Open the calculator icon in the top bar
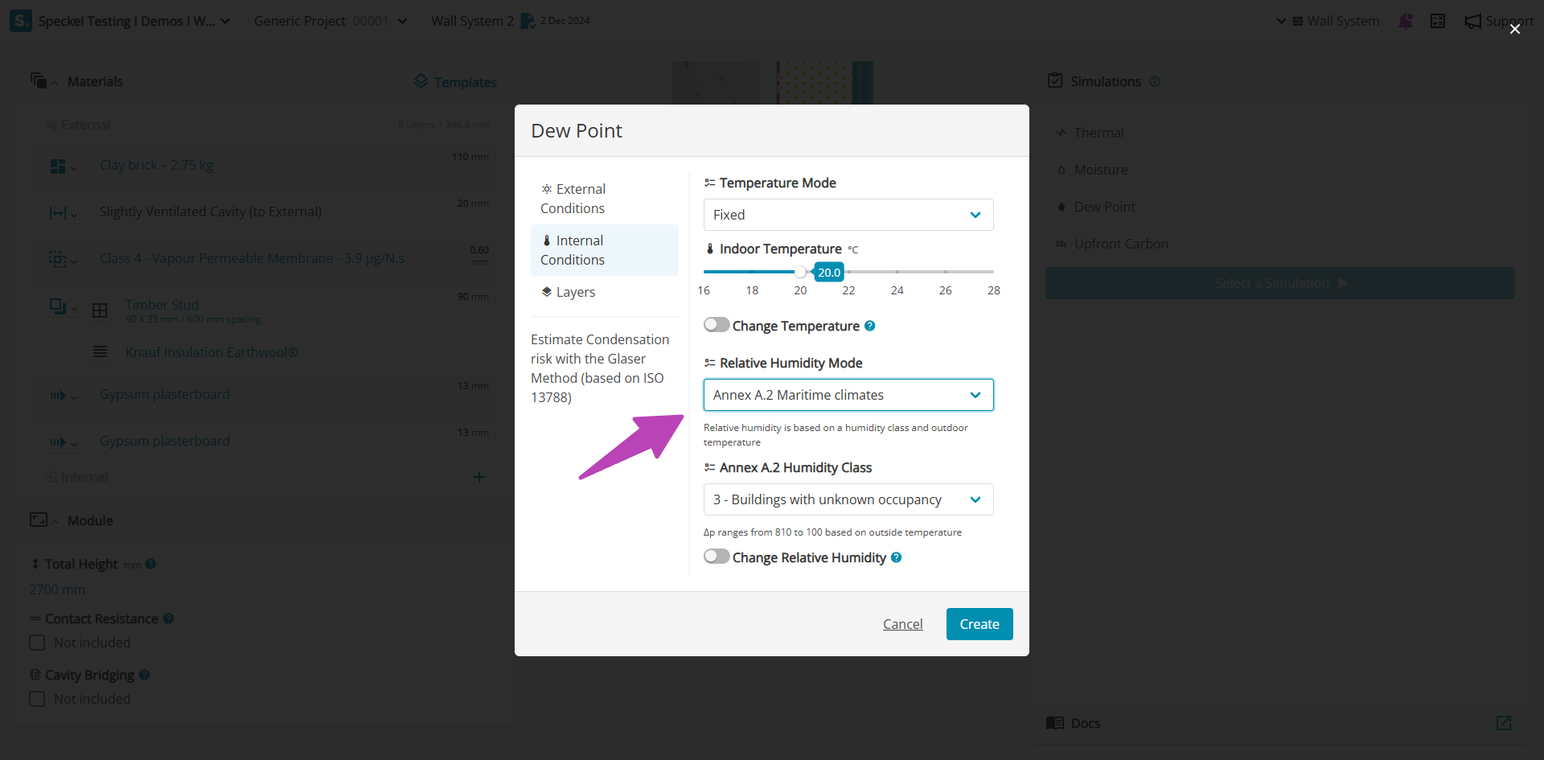Screen dimensions: 1544x760 click(1438, 21)
